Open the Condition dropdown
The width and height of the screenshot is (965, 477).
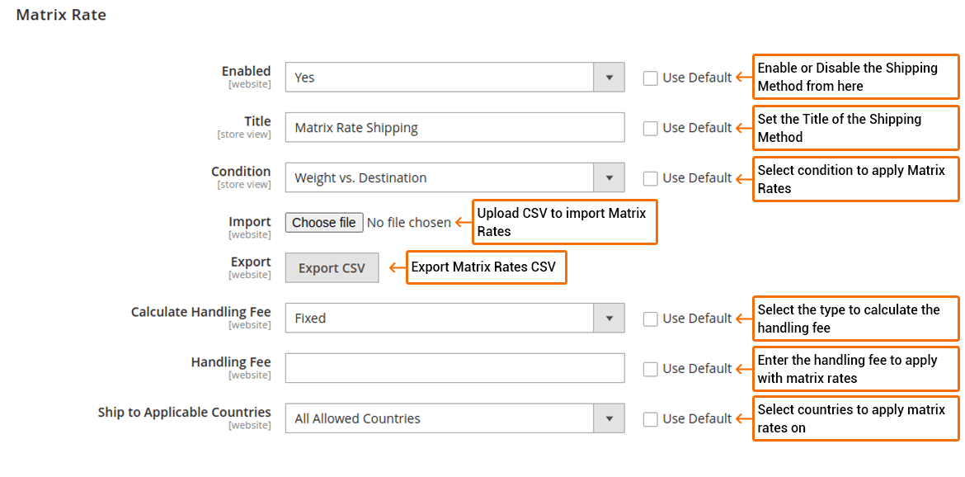click(610, 177)
